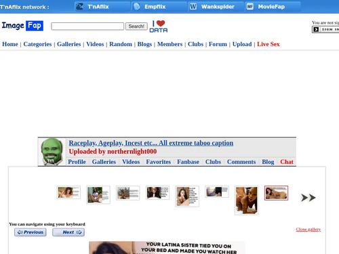Click the I heart DATA icon
Screen dimensions: 339x254
tap(159, 26)
